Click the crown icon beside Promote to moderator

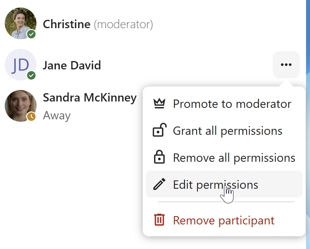click(x=159, y=104)
